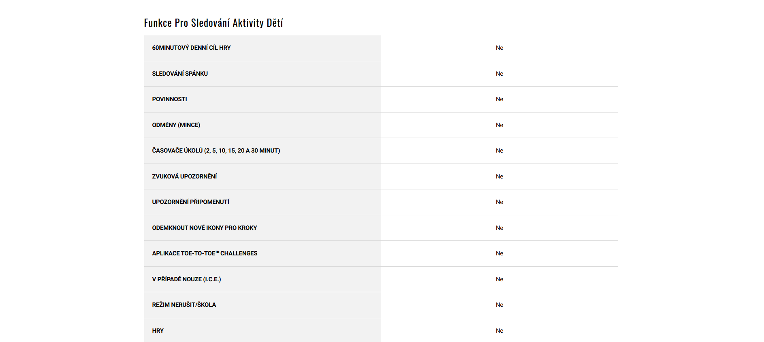764x342 pixels.
Task: Click the V případě nouze (I.C.E.) label
Action: pyautogui.click(x=186, y=279)
